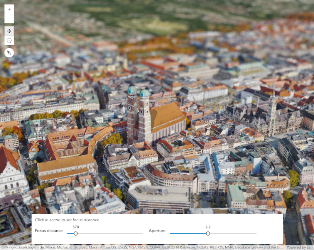
Task: Click the currently highlighted Pan tool icon
Action: tap(9, 31)
